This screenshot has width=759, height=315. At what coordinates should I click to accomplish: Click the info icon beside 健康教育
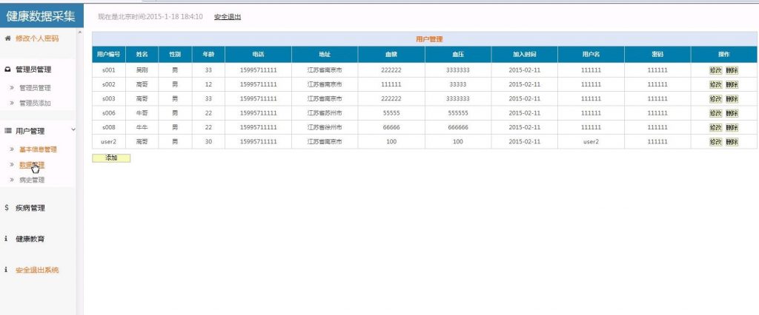tap(6, 239)
